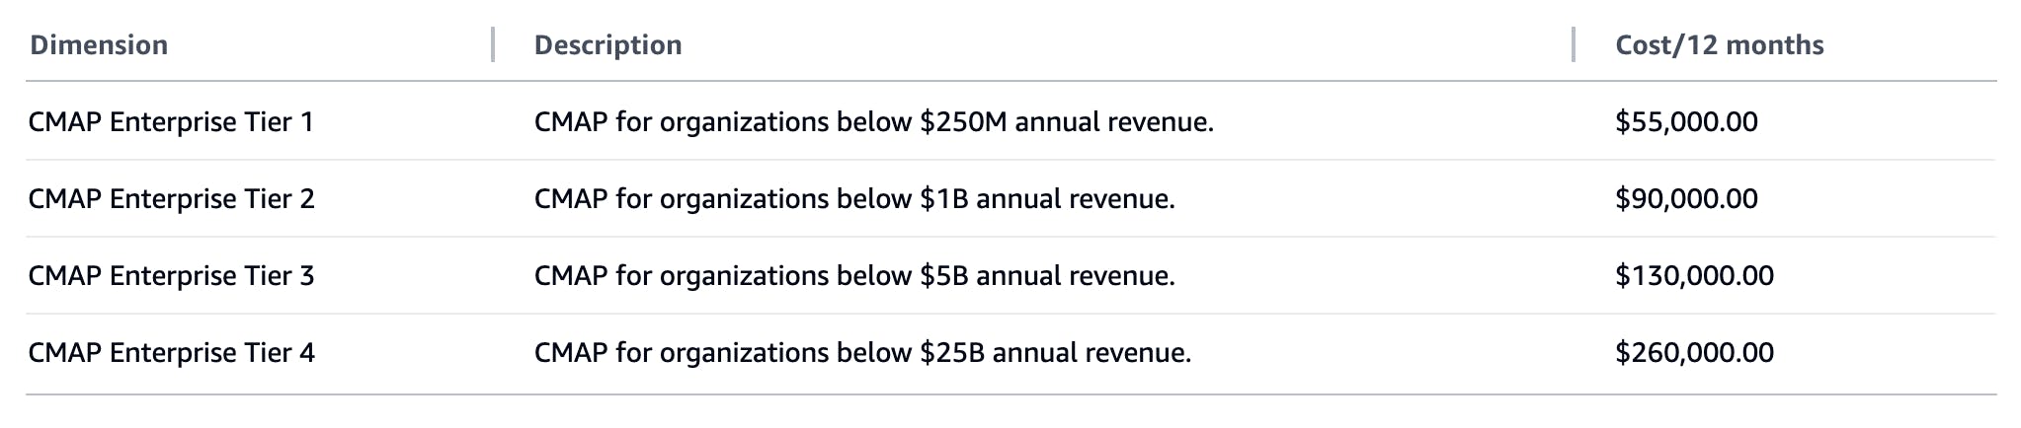Click the CMAP Enterprise Tier 3 name
This screenshot has width=2021, height=428.
pyautogui.click(x=171, y=276)
